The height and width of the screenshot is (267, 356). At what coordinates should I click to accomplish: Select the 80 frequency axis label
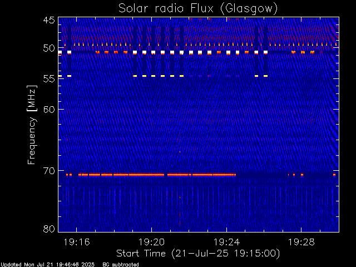click(x=49, y=229)
